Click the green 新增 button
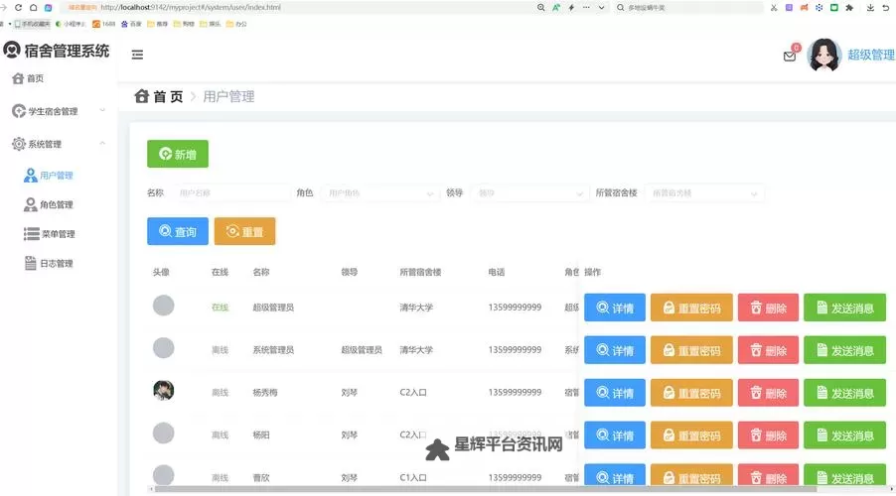This screenshot has height=496, width=896. 178,154
